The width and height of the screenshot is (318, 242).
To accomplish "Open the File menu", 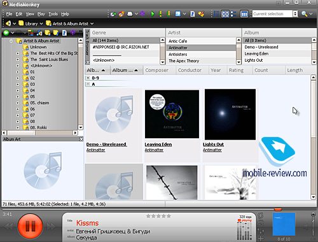I will click(9, 14).
